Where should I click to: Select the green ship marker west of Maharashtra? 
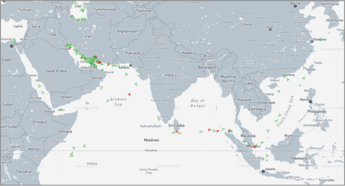136,84
